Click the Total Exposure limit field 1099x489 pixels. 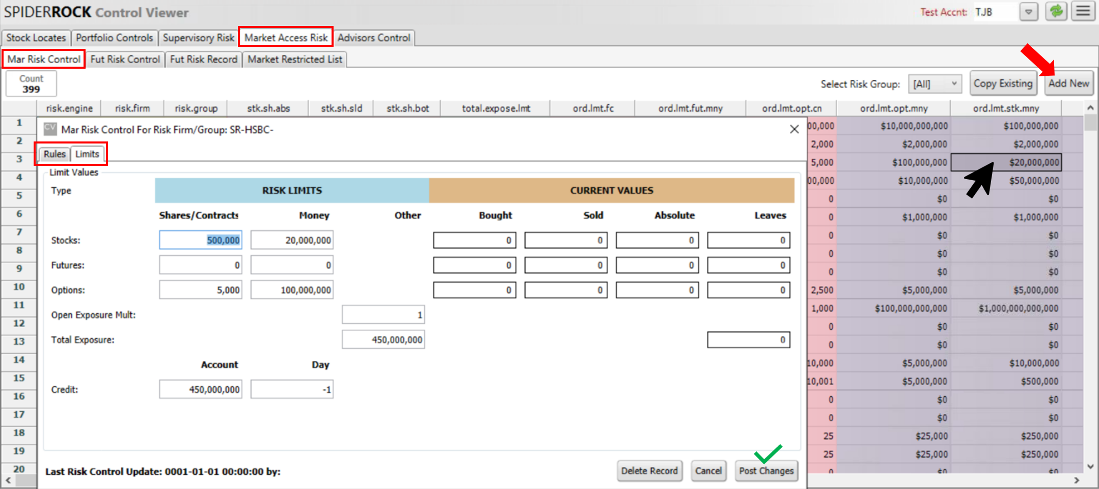(383, 340)
